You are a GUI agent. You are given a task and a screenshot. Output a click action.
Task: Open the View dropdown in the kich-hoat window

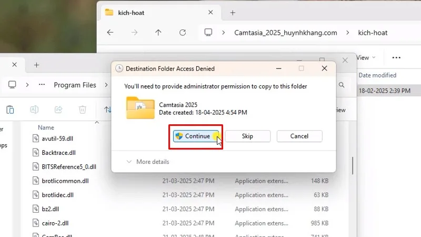(366, 57)
